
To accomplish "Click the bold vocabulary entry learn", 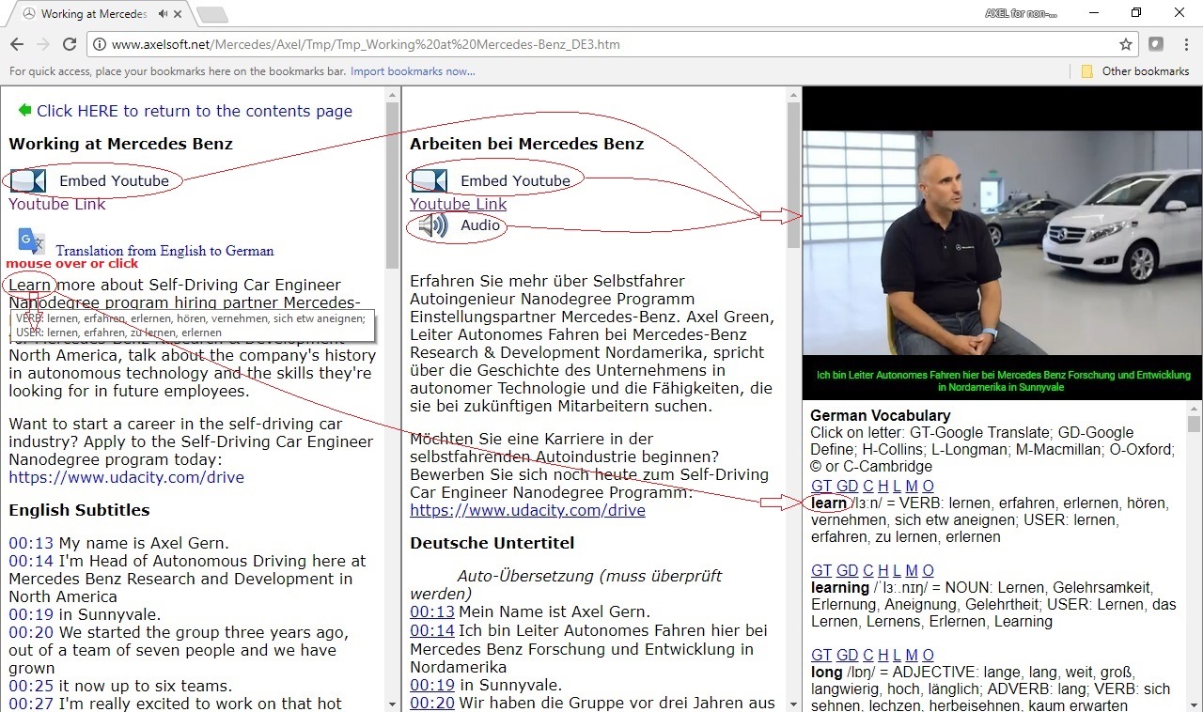I will pos(829,503).
